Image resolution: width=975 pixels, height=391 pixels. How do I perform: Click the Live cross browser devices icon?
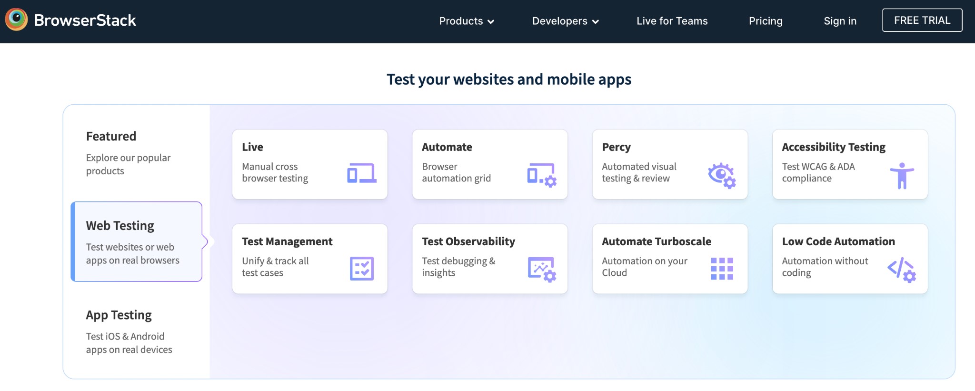(362, 173)
